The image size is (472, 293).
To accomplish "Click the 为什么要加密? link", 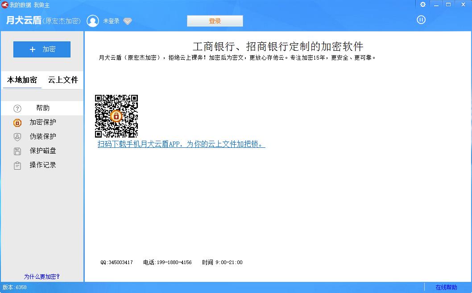I will coord(42,277).
